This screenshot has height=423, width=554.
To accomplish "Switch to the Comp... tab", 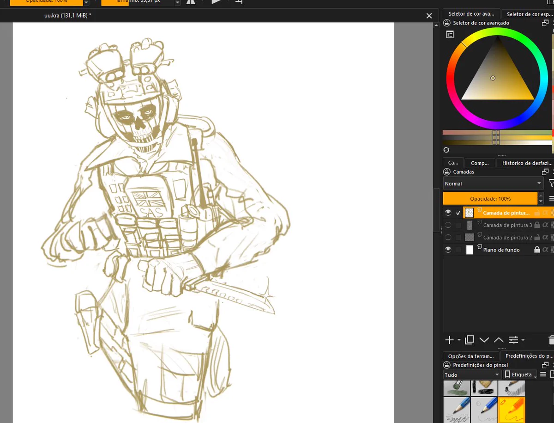I will pos(480,163).
